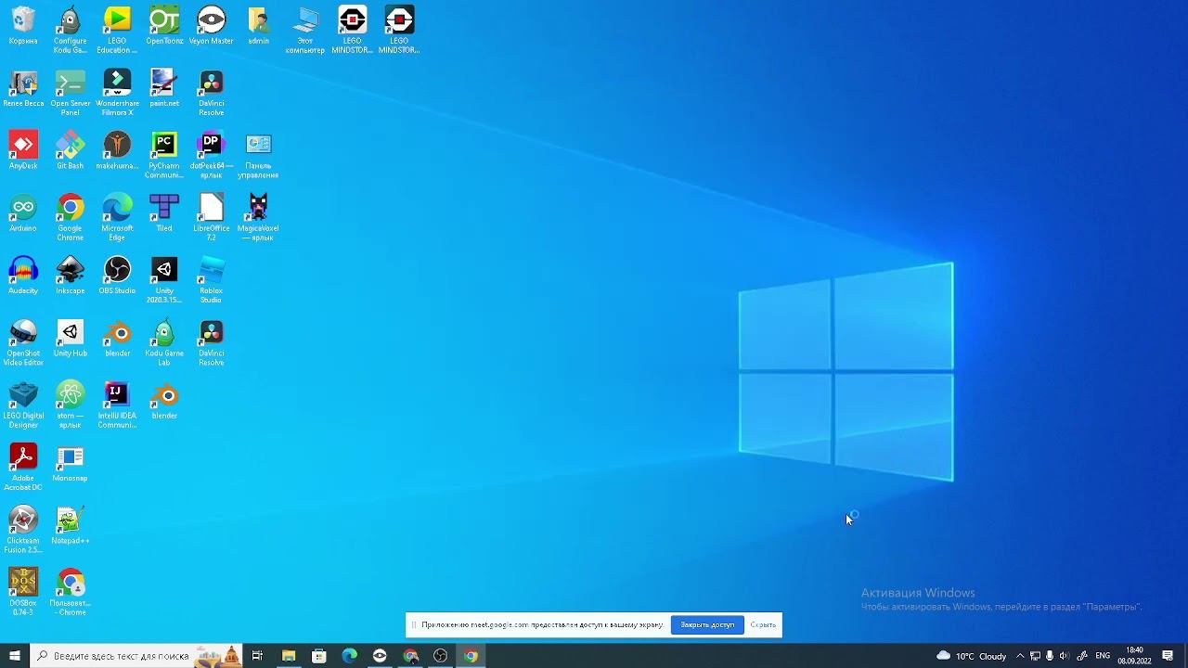The width and height of the screenshot is (1188, 668).
Task: Select the admin user folder
Action: coord(258,26)
